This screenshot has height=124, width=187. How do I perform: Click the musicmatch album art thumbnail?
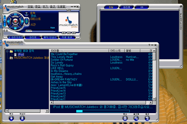[x=68, y=22]
